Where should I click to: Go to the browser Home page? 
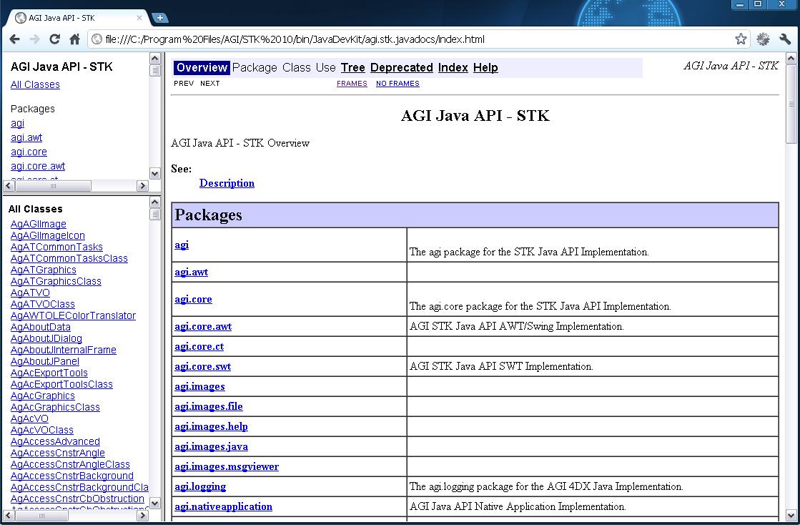[x=74, y=39]
